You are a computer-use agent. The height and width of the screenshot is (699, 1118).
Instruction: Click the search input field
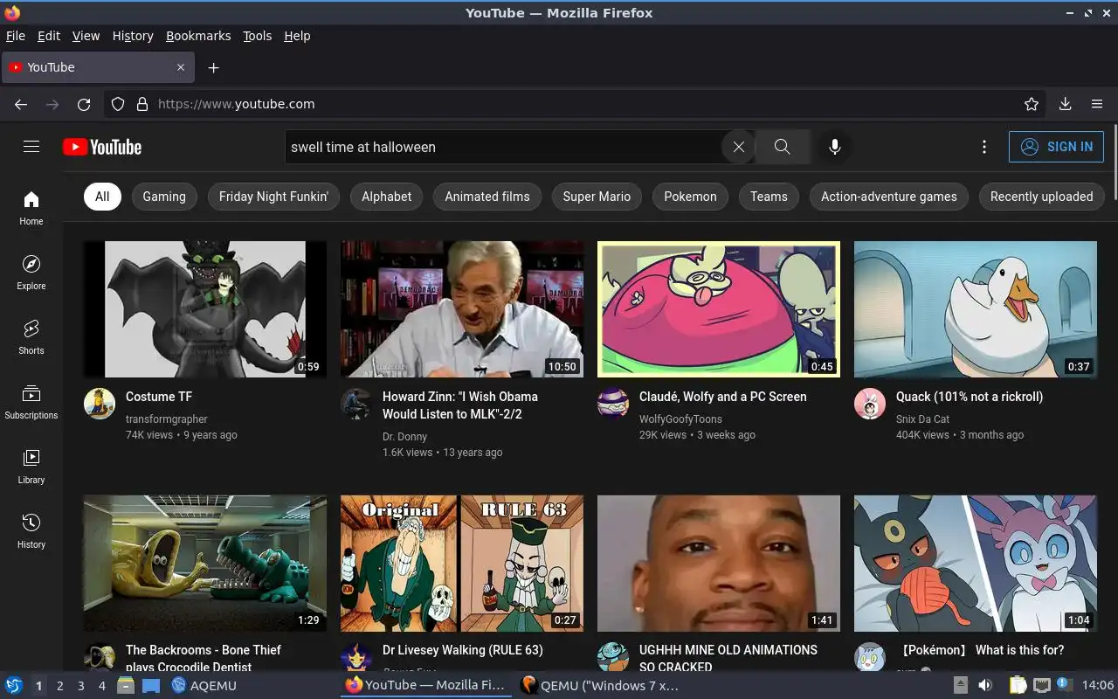pos(505,147)
